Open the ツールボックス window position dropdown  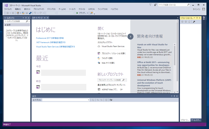[x=23, y=18]
